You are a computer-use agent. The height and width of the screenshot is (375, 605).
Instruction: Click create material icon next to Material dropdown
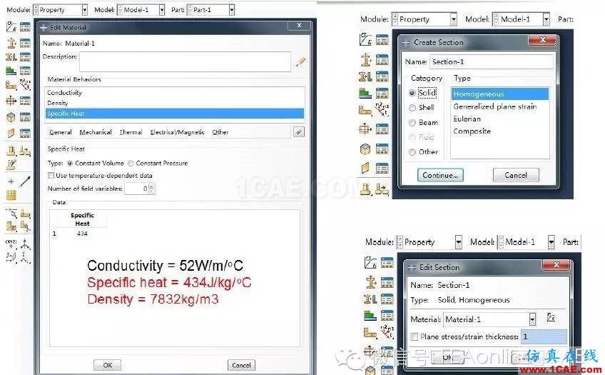coord(551,317)
